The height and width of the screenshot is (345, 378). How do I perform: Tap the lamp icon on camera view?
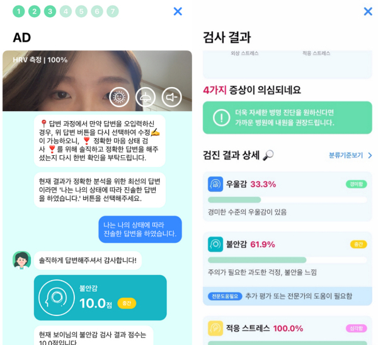(x=146, y=97)
